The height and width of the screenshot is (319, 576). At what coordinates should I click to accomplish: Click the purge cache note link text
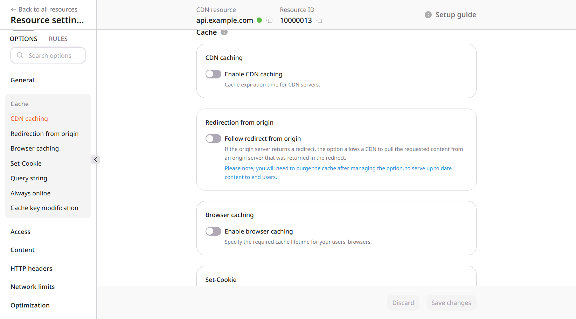338,173
